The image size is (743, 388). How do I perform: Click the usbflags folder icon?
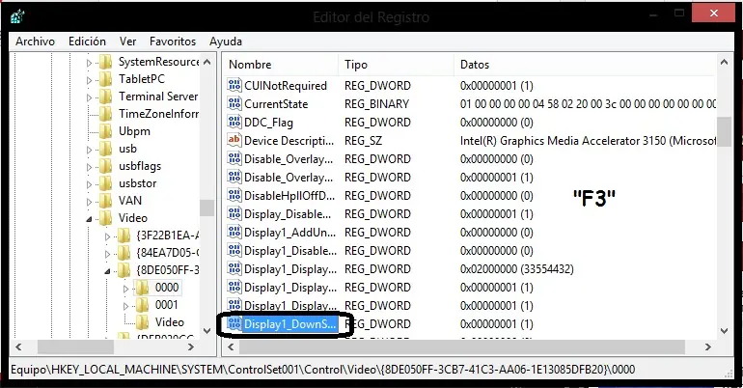coord(106,166)
